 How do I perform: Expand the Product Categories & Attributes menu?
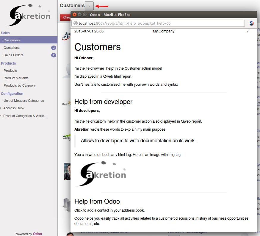click(1, 116)
